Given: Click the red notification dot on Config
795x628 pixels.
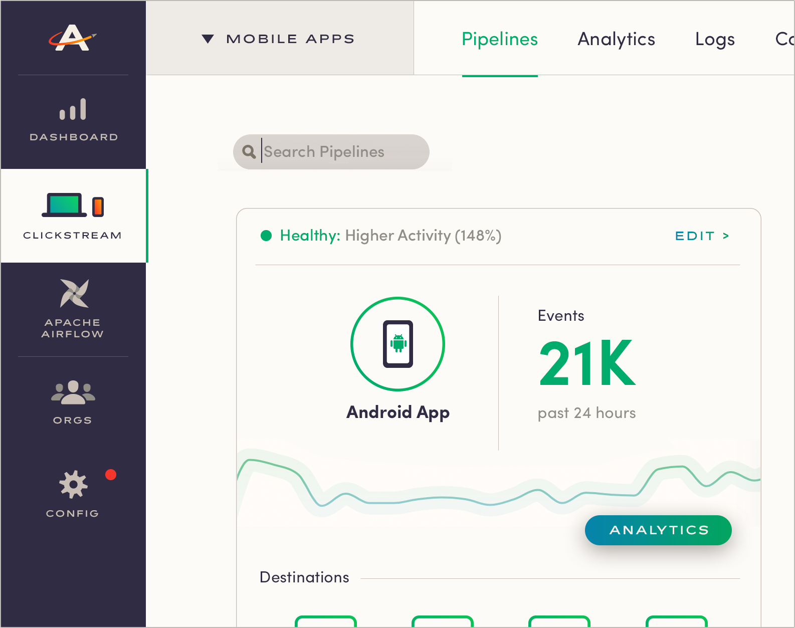Looking at the screenshot, I should tap(111, 475).
